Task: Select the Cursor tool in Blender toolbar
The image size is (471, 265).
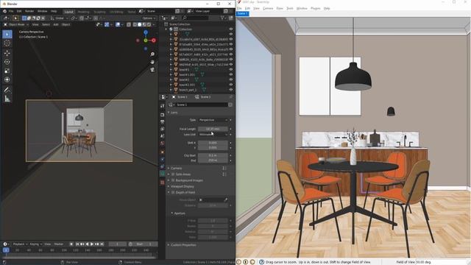Action: pyautogui.click(x=7, y=43)
